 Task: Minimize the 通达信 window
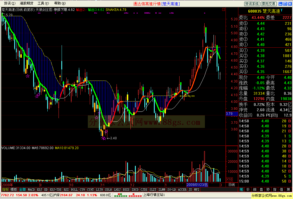pos(280,4)
